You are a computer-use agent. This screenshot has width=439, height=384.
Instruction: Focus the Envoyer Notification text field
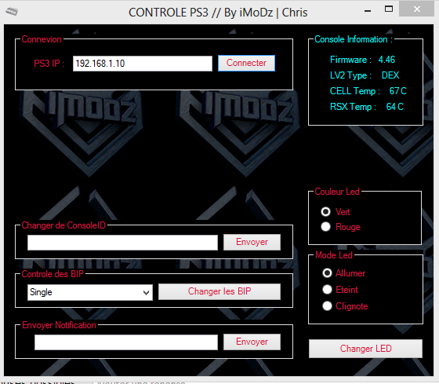[x=126, y=342]
